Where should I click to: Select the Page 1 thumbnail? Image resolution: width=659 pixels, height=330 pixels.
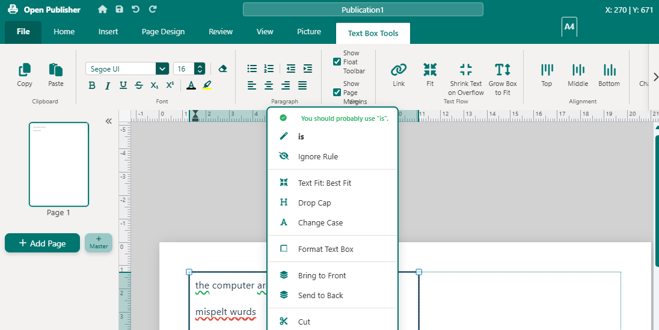click(59, 164)
